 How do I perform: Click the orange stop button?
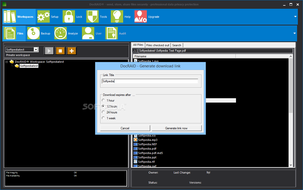coord(60,51)
